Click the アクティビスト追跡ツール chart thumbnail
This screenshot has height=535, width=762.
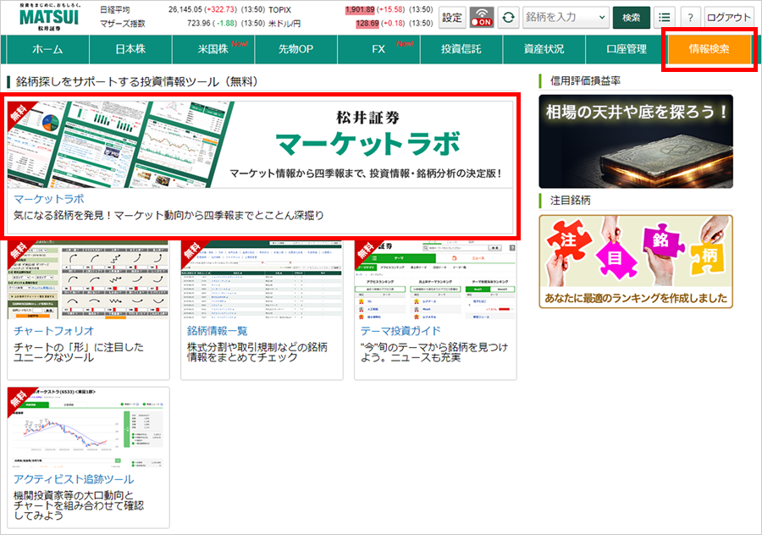88,427
